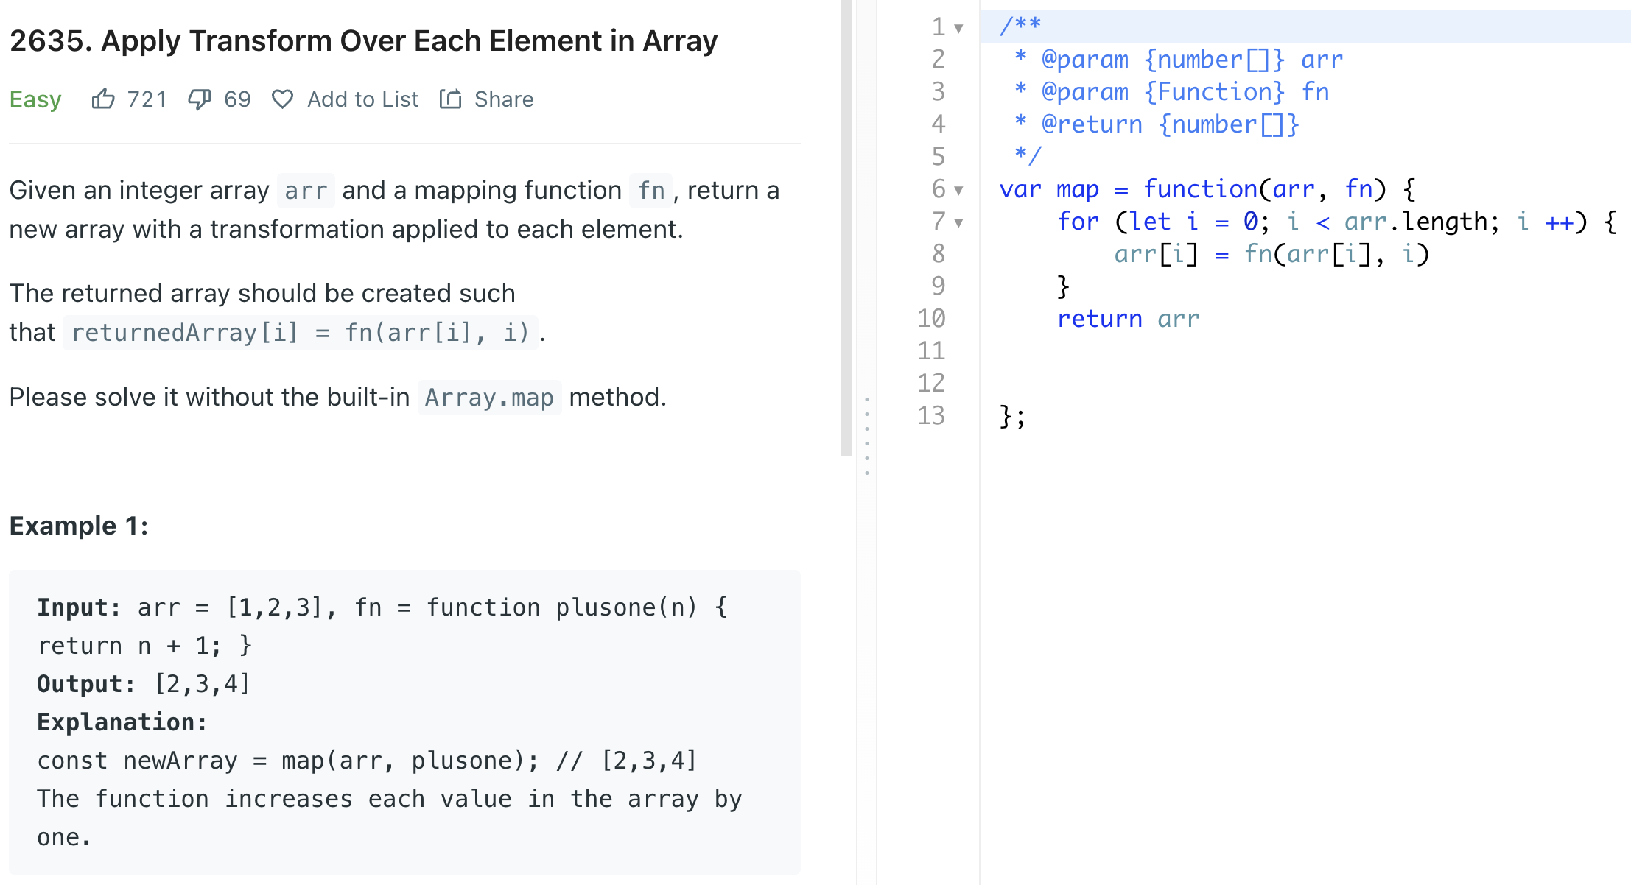Collapse the JSDoc comment block at line 1
Image resolution: width=1631 pixels, height=885 pixels.
coord(958,27)
